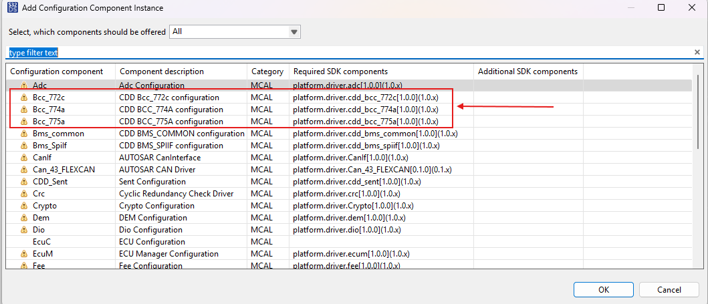Select the Adc component row
Viewport: 708px width, 304px height.
pyautogui.click(x=349, y=86)
